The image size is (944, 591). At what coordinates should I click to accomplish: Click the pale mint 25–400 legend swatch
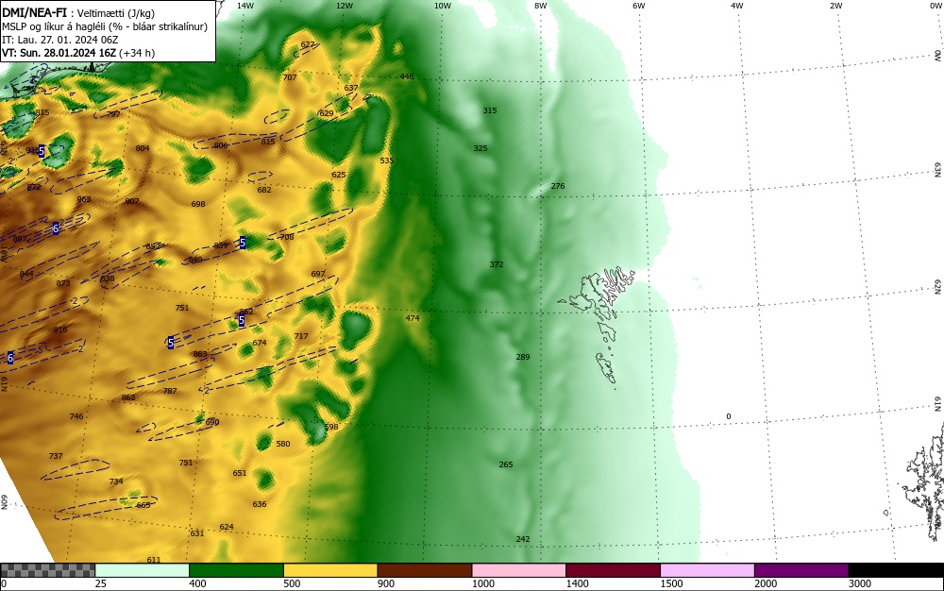coord(143,570)
